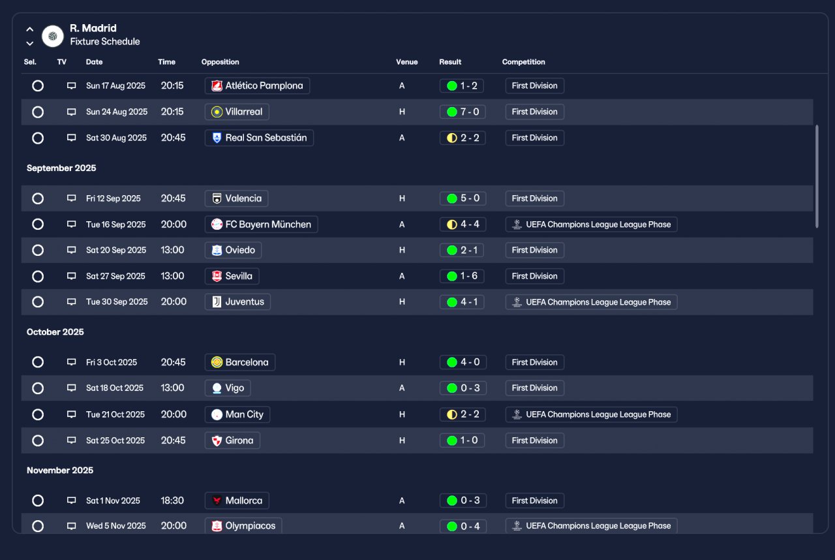The height and width of the screenshot is (560, 835).
Task: Sort fixtures by the Date column header
Action: [94, 62]
